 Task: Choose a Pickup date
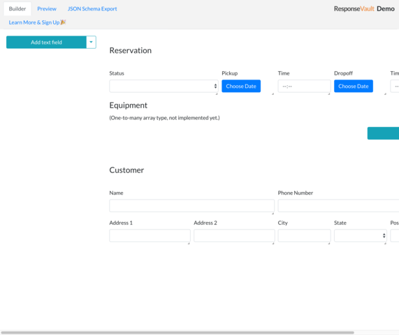pos(241,86)
